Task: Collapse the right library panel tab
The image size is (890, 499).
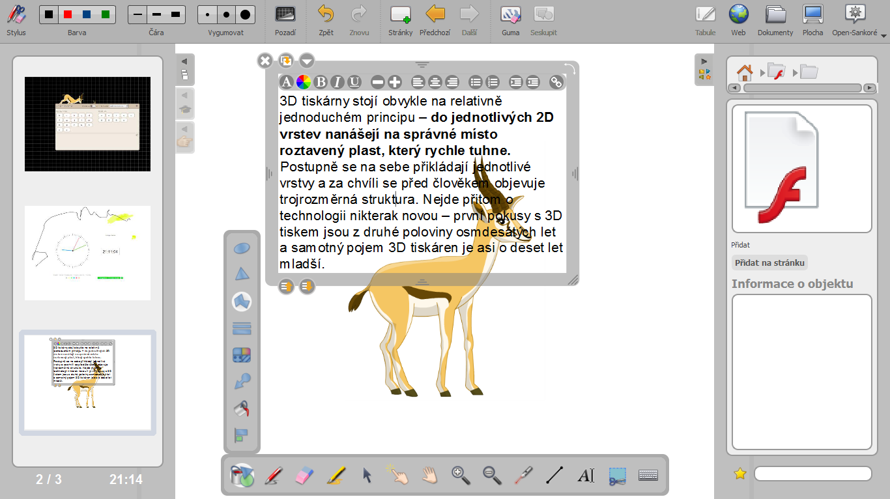Action: click(x=704, y=69)
